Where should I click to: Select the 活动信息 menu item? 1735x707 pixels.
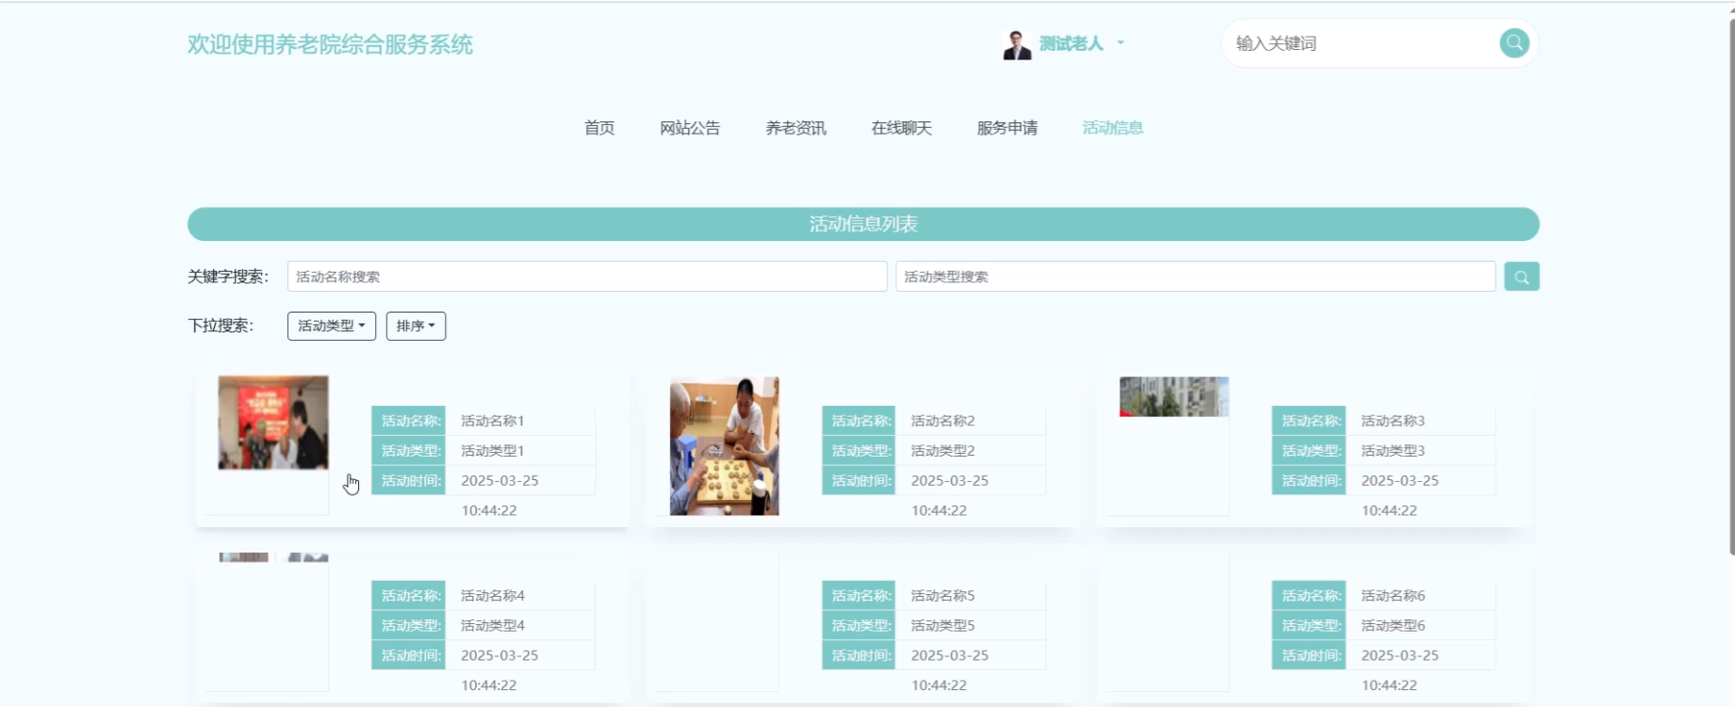pyautogui.click(x=1112, y=128)
